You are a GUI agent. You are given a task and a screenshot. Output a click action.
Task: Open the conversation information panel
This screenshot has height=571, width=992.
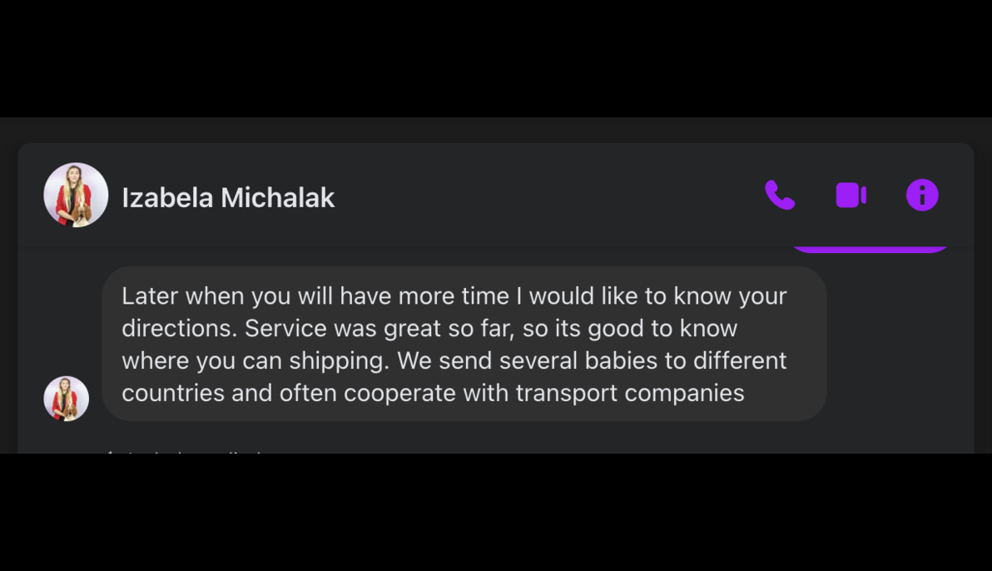point(922,196)
